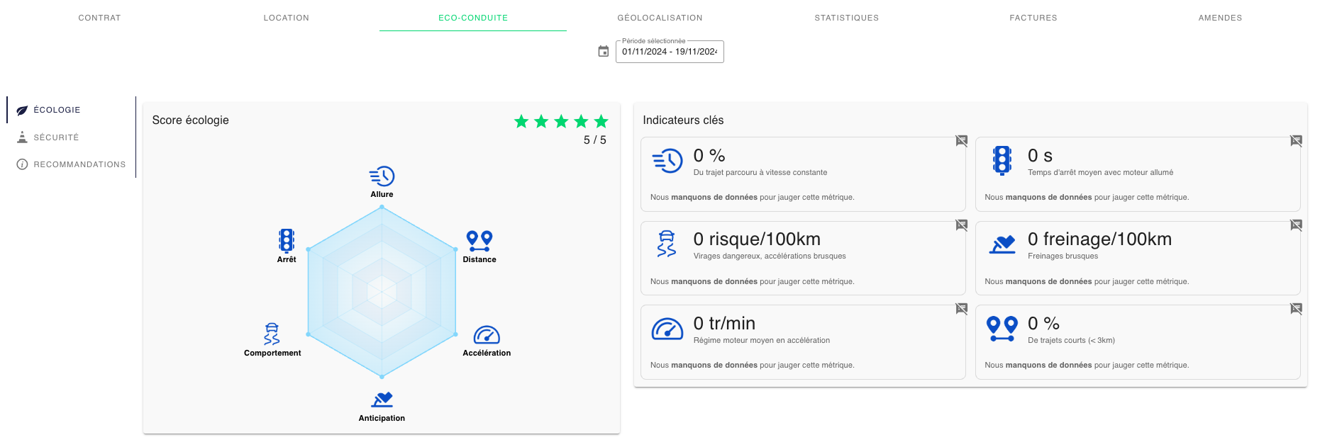Click the "0 risque/100km" value
This screenshot has height=447, width=1320.
[757, 239]
